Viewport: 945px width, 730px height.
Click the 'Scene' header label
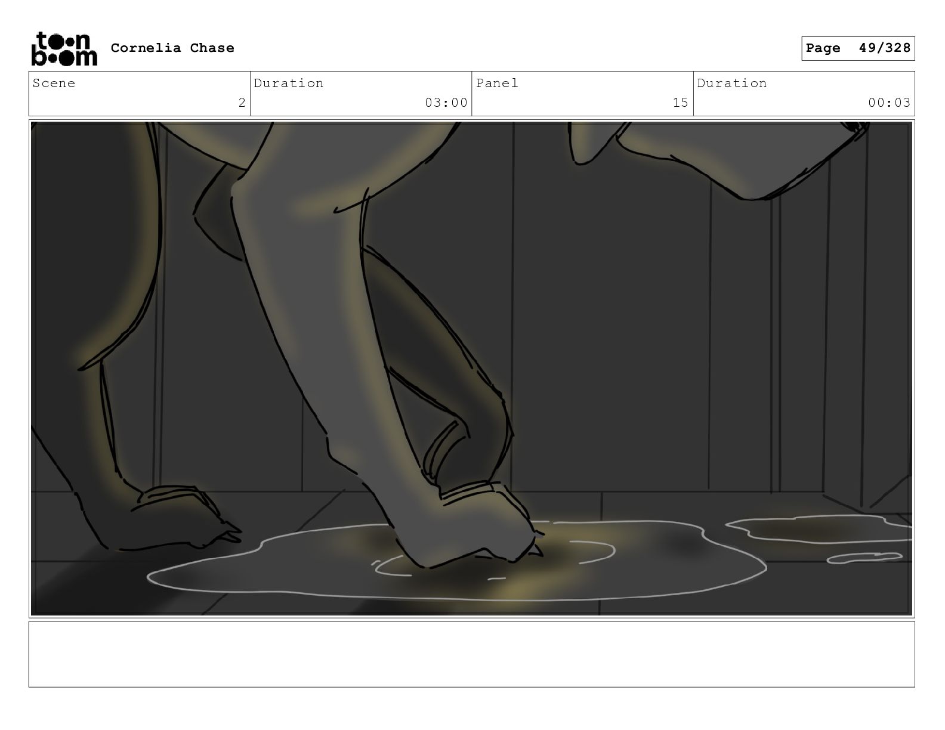coord(54,83)
